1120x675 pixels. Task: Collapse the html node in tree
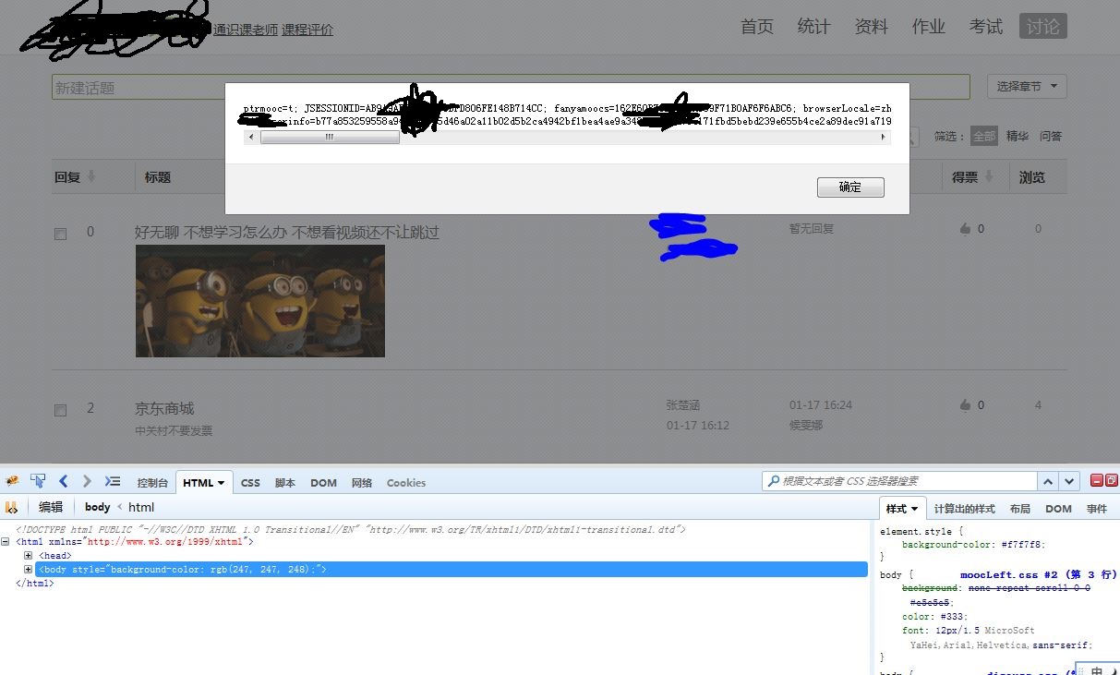tap(6, 542)
